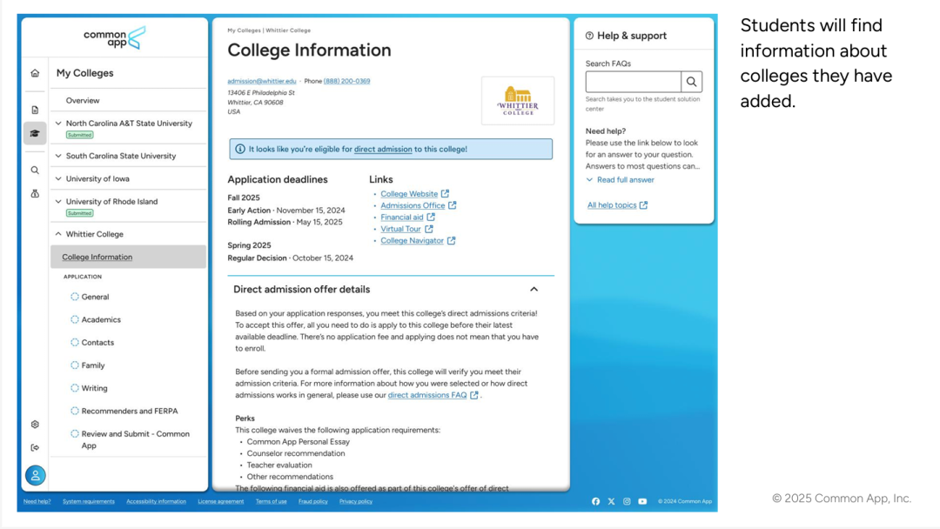
Task: Open the College Search magnifier icon in rail
Action: (35, 171)
